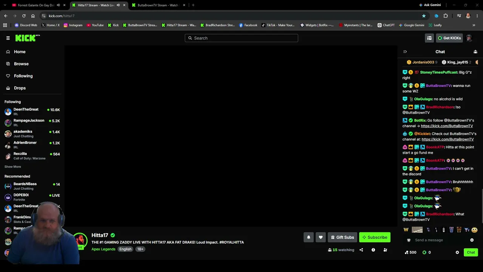Reload the current page
The height and width of the screenshot is (272, 483).
24,16
